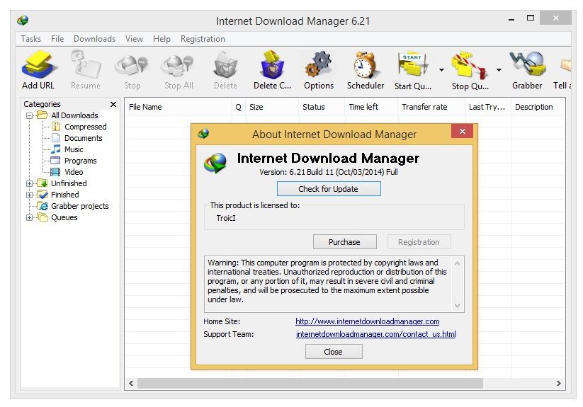Select the All Downloads category

[x=74, y=115]
